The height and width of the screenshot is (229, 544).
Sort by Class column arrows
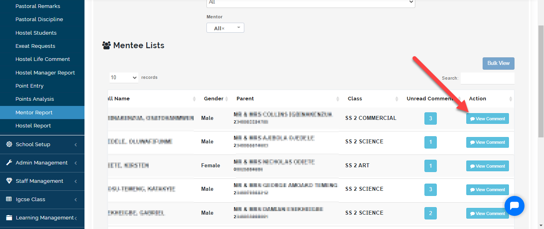(397, 99)
